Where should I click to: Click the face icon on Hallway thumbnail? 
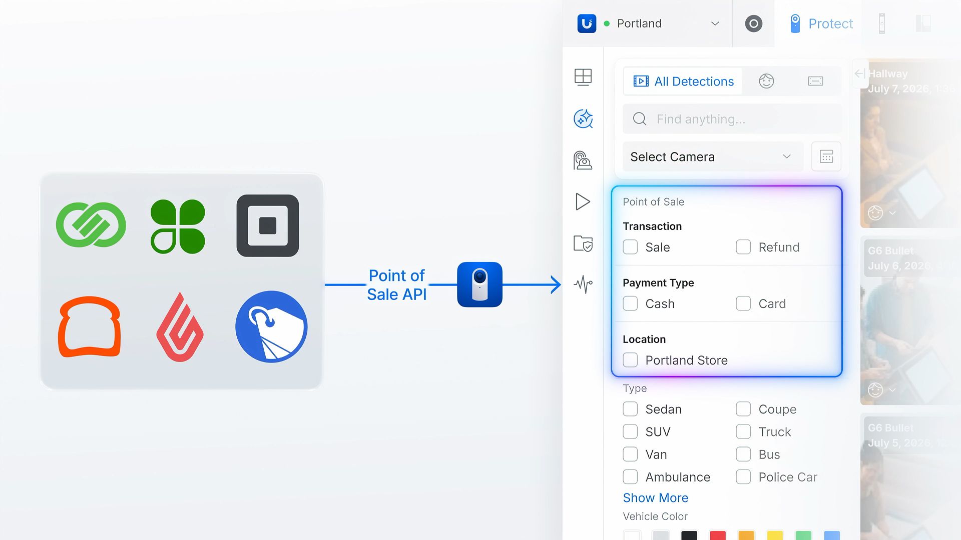pos(875,212)
